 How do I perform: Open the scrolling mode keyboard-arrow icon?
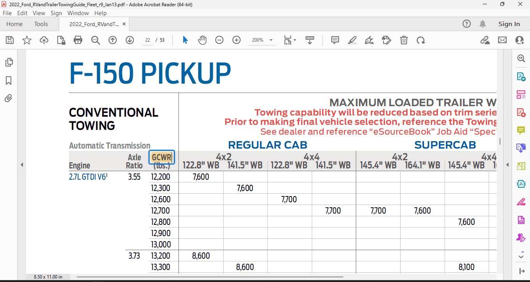[310, 40]
